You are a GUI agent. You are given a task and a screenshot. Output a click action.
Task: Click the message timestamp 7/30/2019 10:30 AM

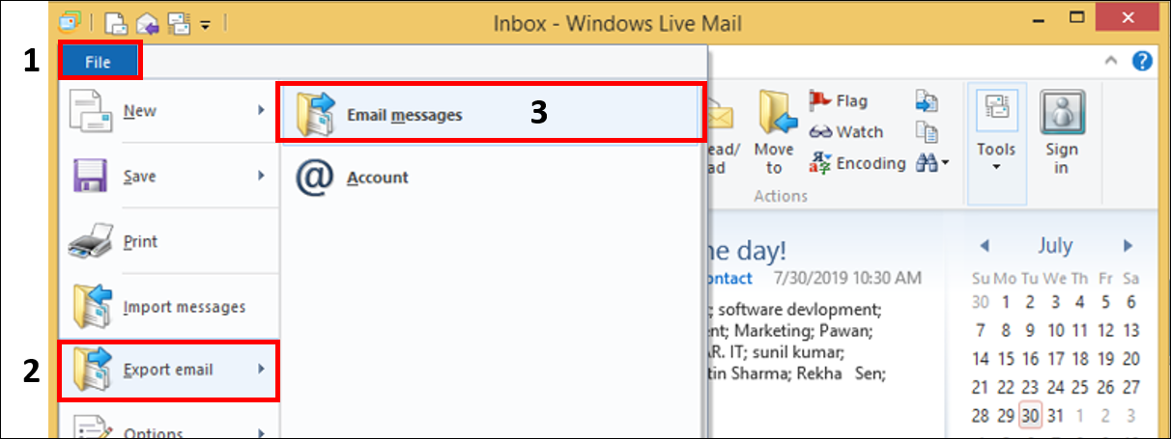click(x=847, y=278)
